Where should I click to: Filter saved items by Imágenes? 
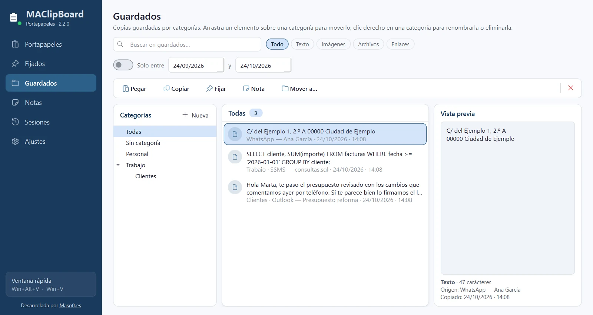pyautogui.click(x=334, y=44)
